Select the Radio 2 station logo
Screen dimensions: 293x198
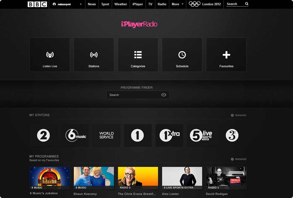(x=43, y=135)
